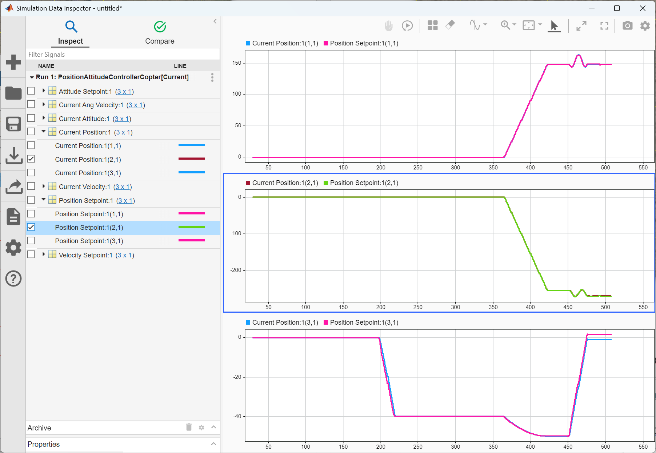
Task: Open the subplot layout grid icon
Action: (x=432, y=26)
